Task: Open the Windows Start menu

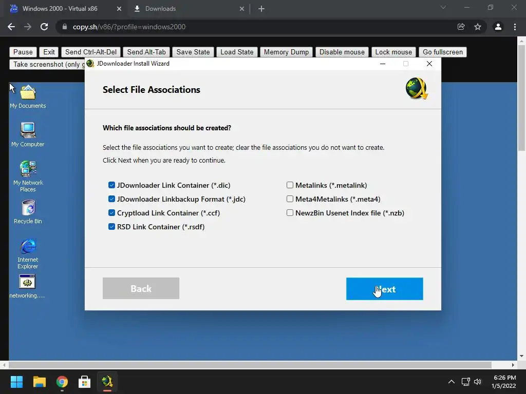Action: click(16, 382)
